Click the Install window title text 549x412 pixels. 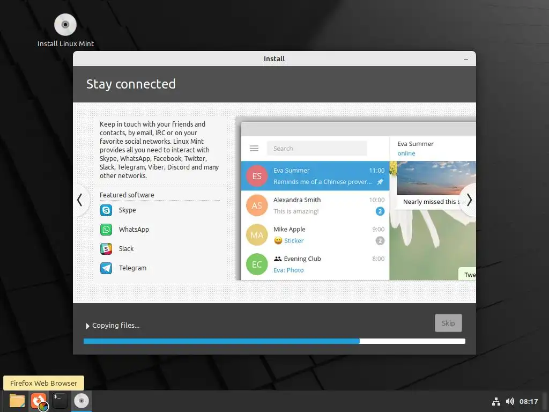point(274,59)
